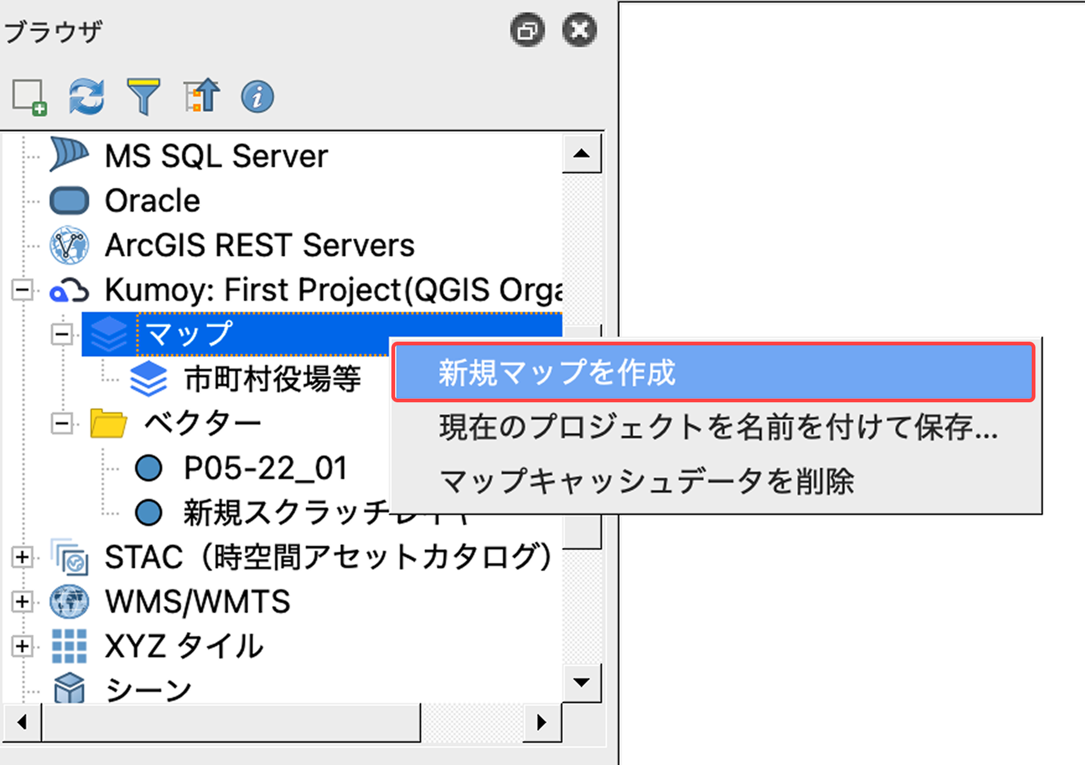Toggle the properties widget info icon
The width and height of the screenshot is (1085, 765).
click(257, 97)
